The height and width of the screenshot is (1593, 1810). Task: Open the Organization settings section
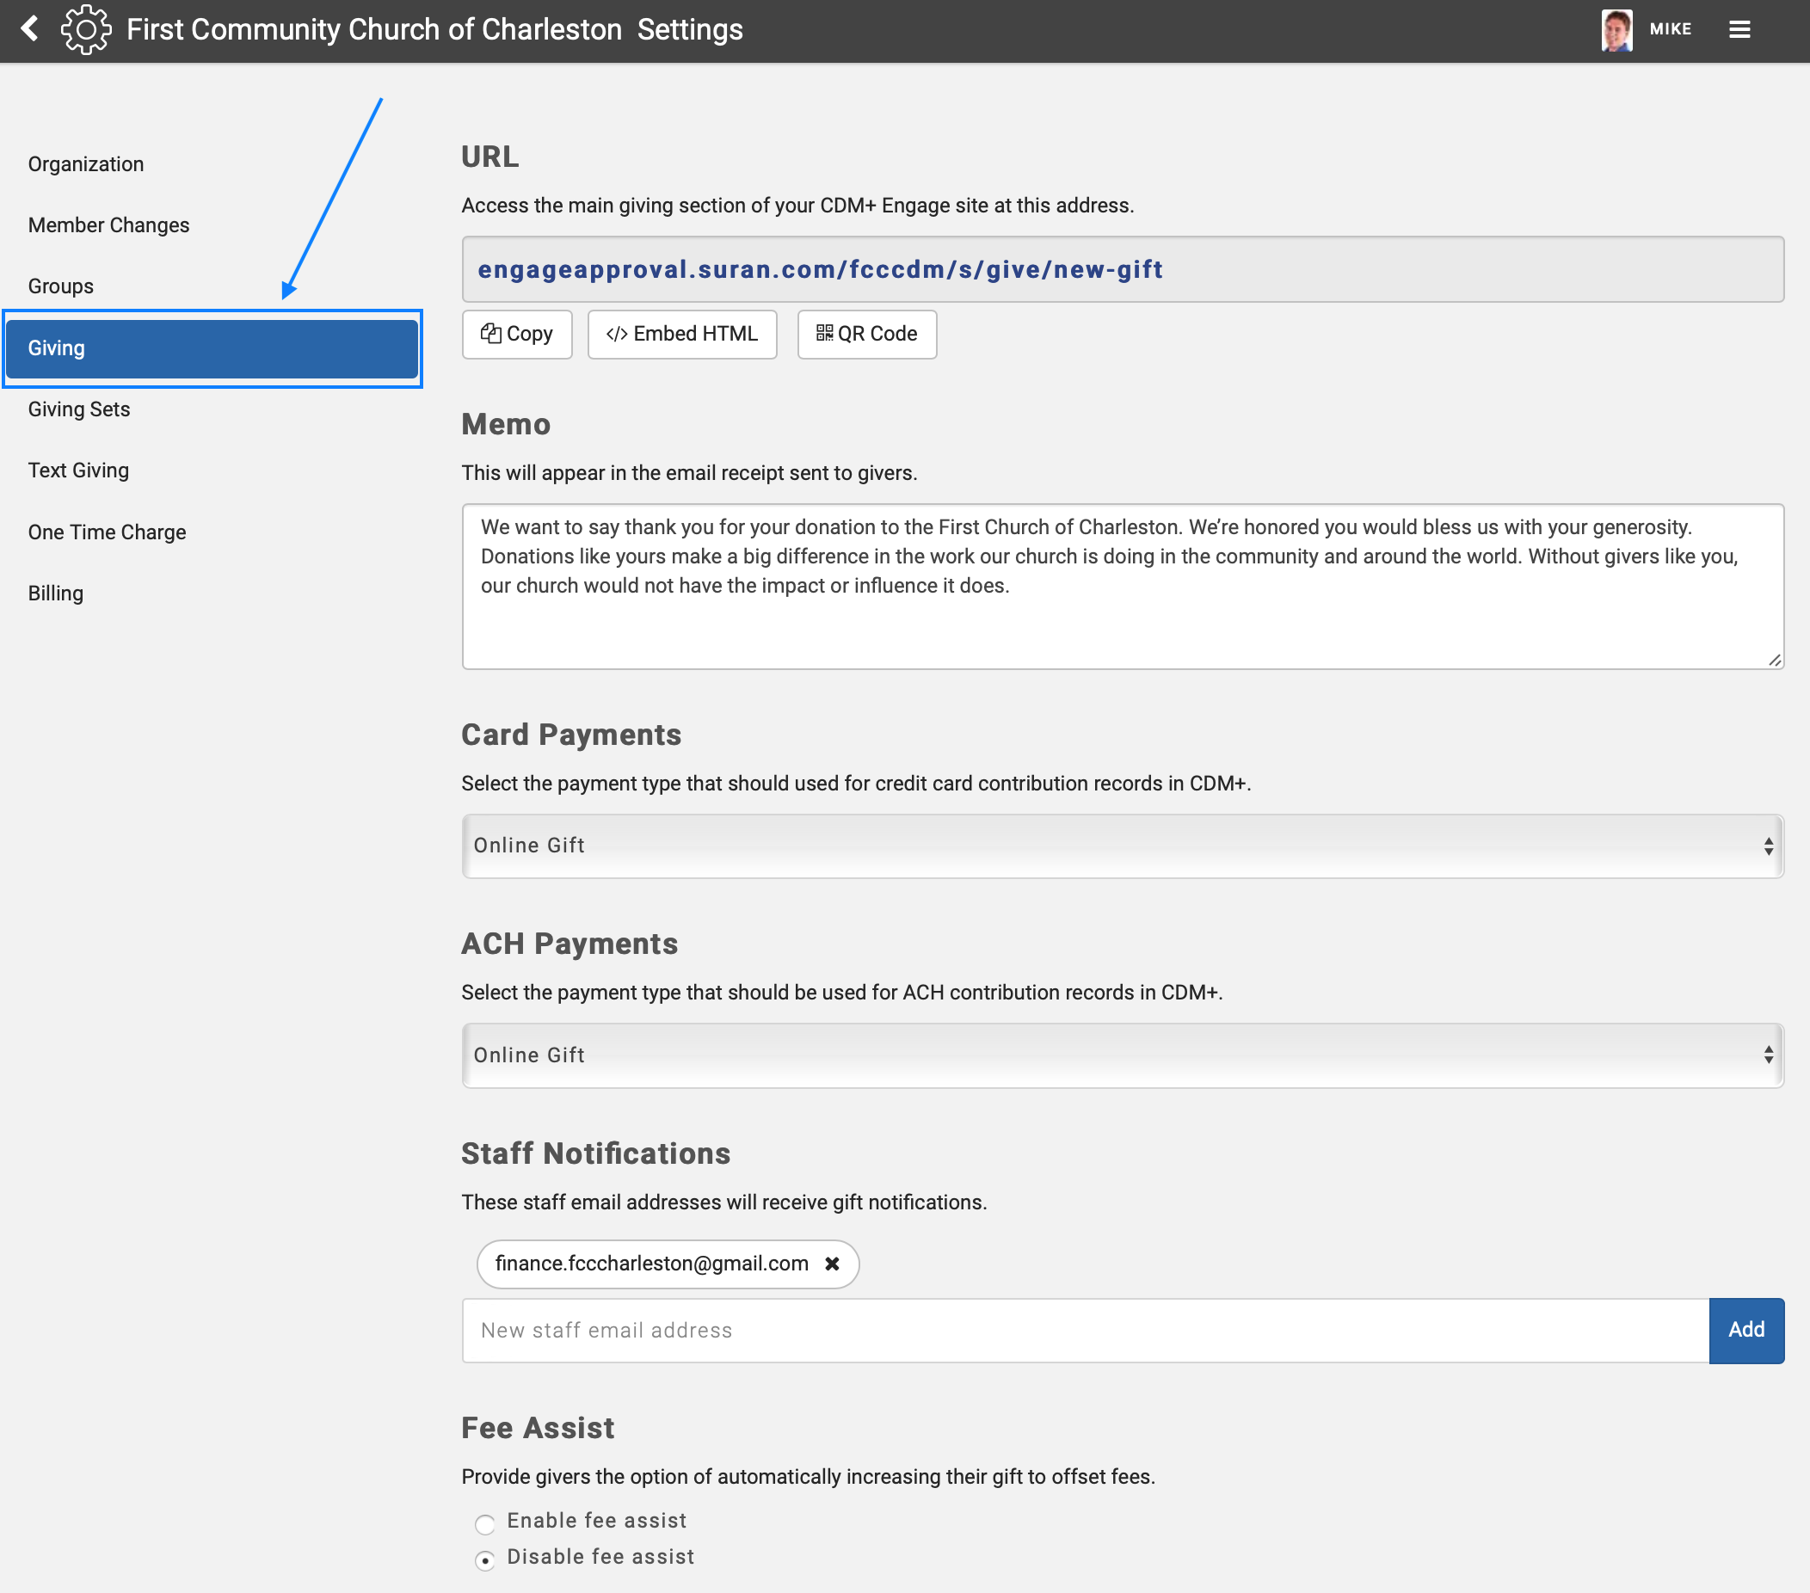coord(86,163)
